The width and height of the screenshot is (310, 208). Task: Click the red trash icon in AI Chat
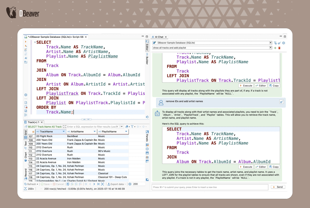279,48
